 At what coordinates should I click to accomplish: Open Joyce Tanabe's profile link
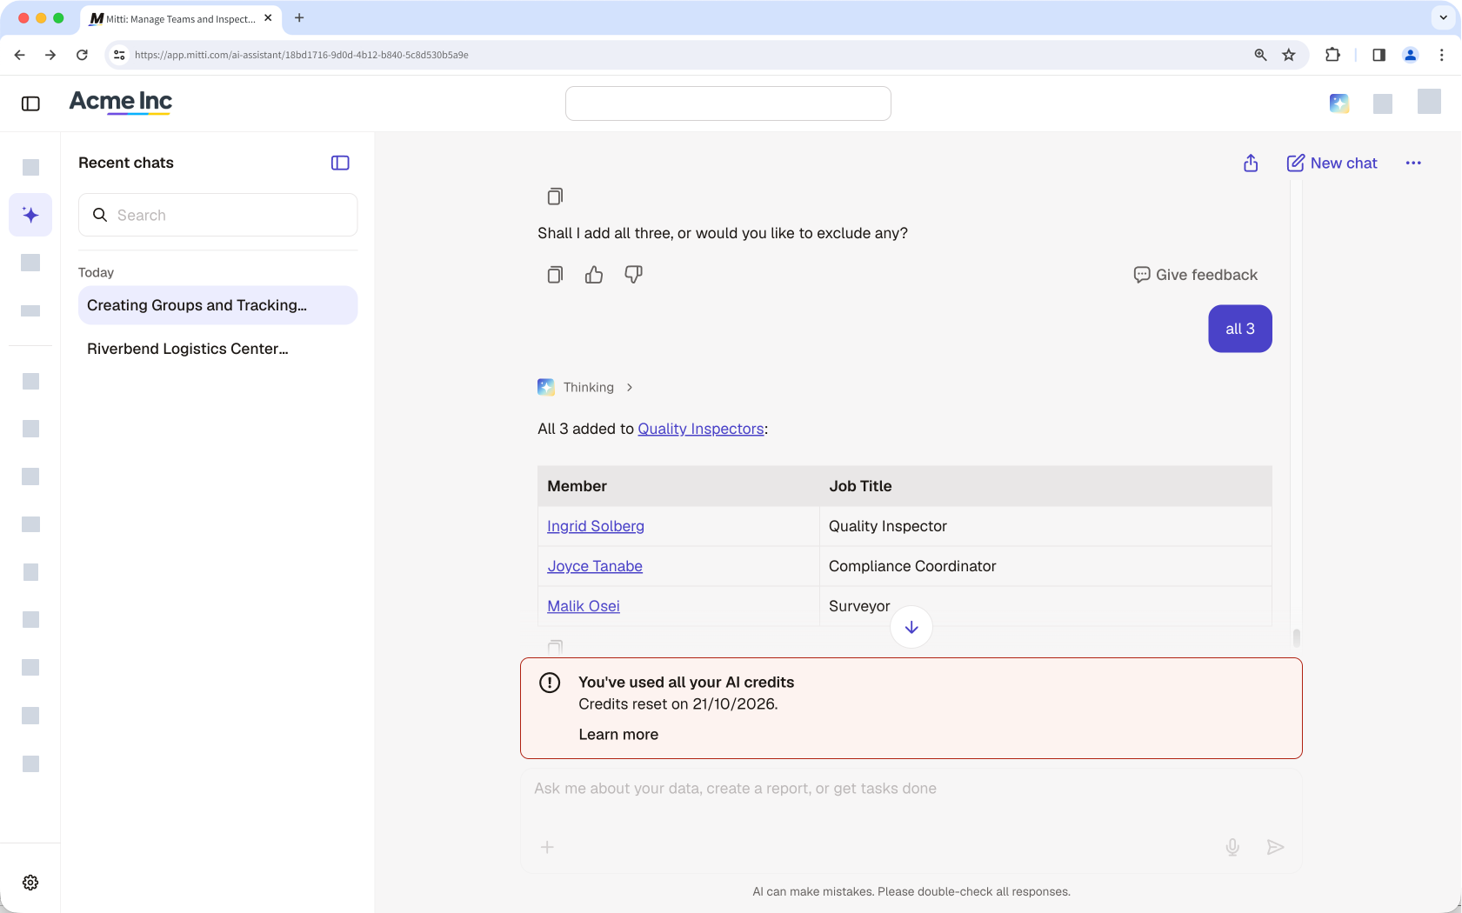(x=595, y=566)
